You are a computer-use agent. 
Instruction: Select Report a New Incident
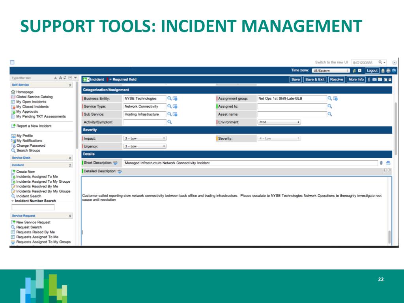pos(34,126)
